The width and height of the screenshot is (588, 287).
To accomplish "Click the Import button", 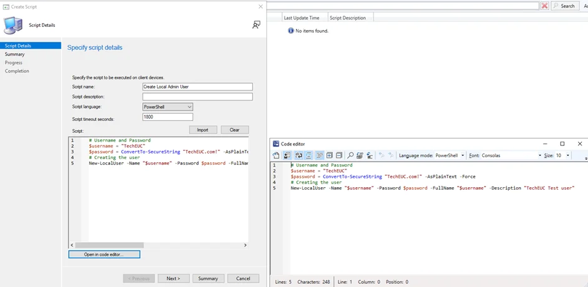I will pyautogui.click(x=203, y=130).
